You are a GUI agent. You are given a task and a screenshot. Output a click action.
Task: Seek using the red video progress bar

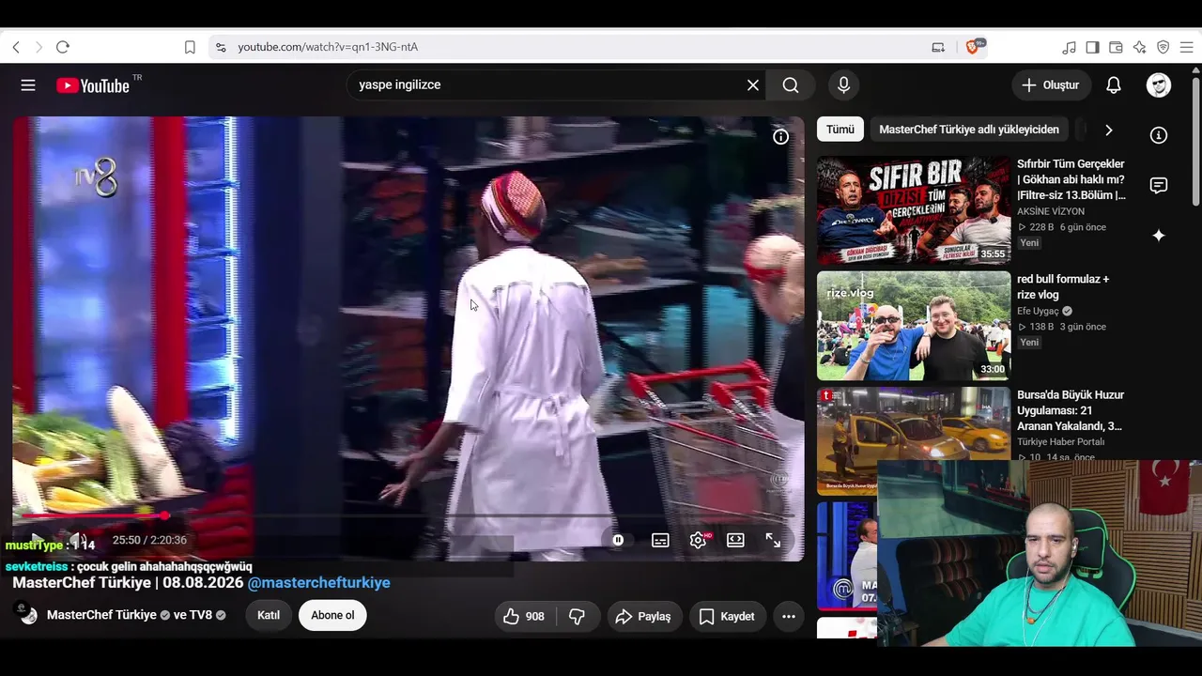click(408, 515)
